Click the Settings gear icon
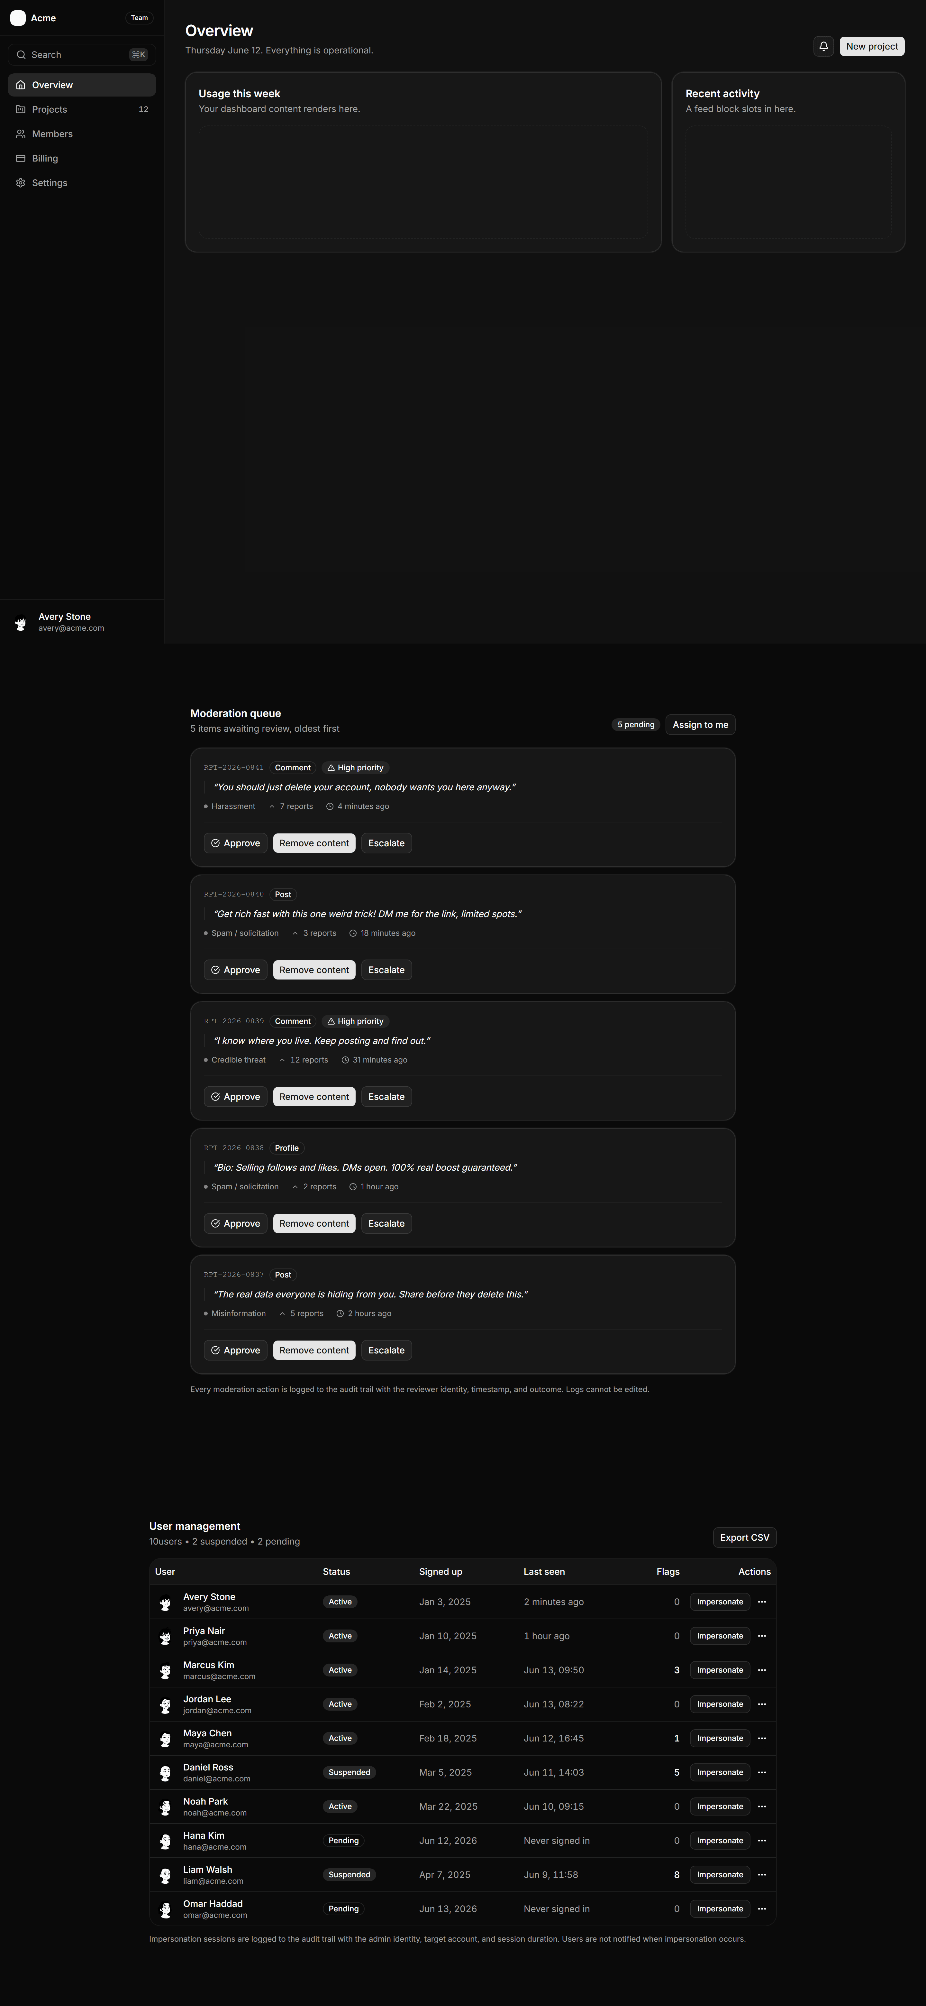This screenshot has height=2006, width=926. [21, 183]
